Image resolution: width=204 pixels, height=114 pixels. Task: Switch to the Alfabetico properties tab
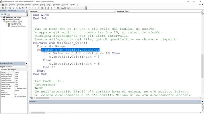point(4,70)
